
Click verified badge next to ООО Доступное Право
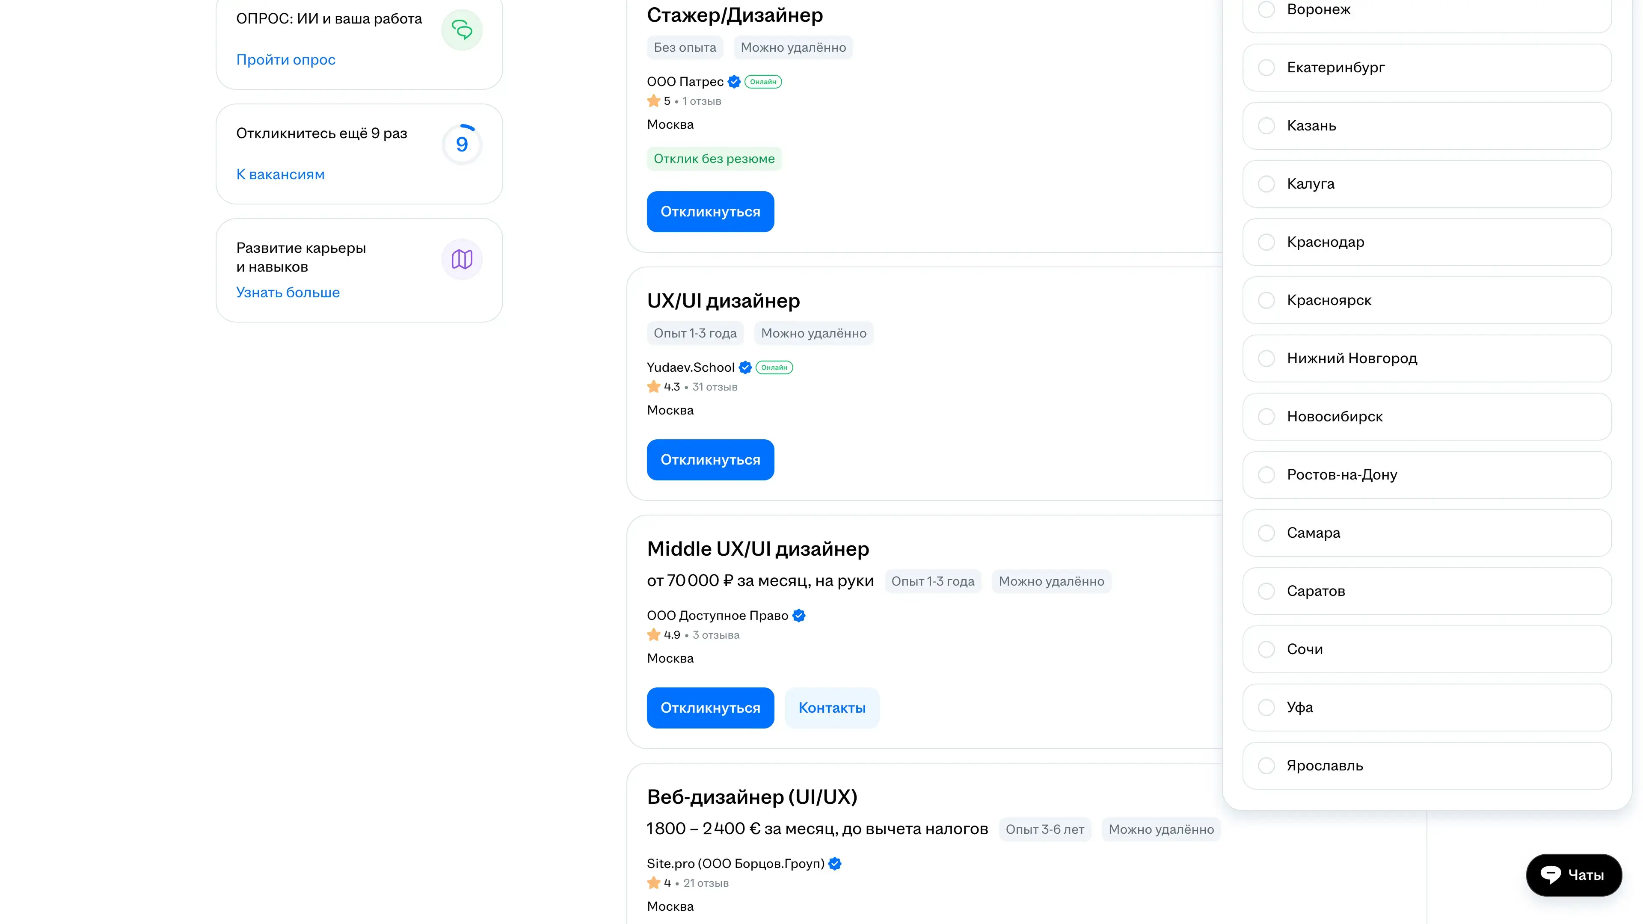(x=798, y=616)
